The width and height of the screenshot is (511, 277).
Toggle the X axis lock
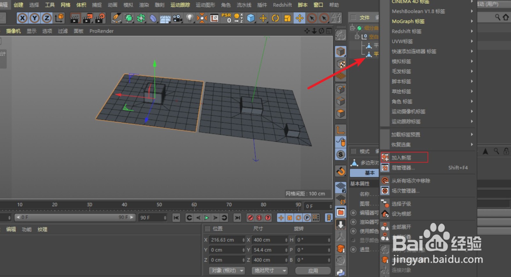pos(22,18)
